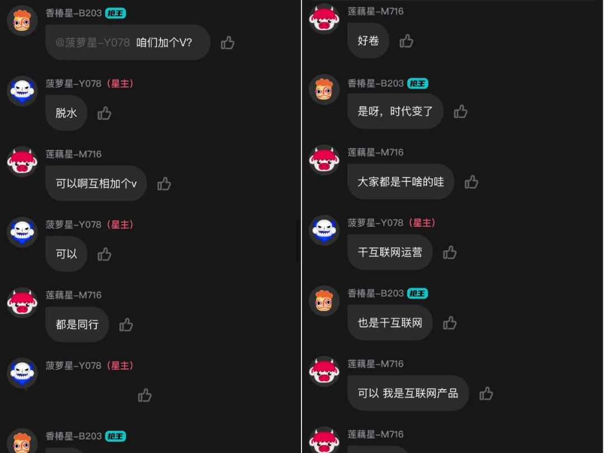This screenshot has height=453, width=604.
Task: Like the '脱水' message
Action: (x=105, y=113)
